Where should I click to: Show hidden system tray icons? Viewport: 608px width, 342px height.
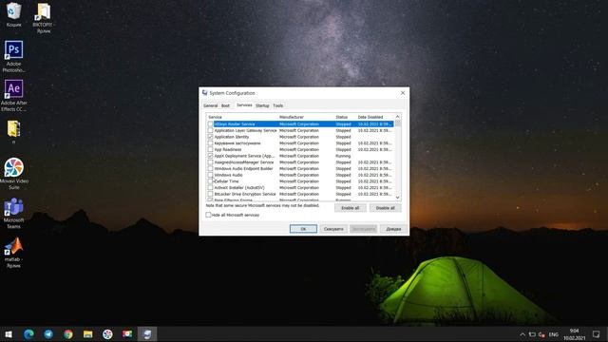[x=522, y=334]
